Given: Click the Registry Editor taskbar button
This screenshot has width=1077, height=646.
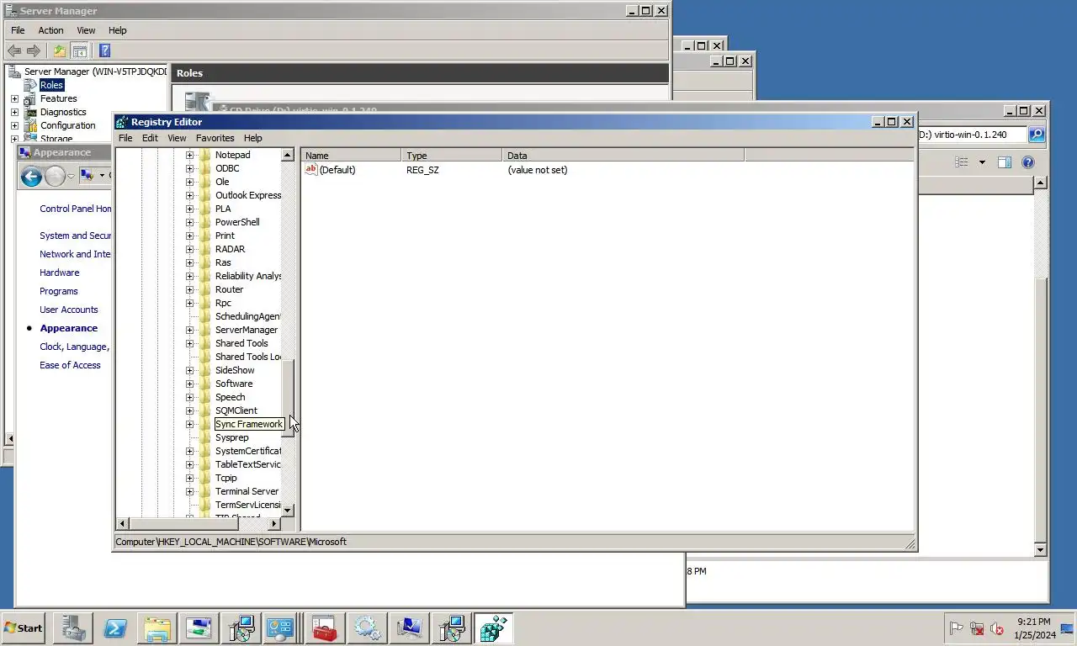Looking at the screenshot, I should (494, 628).
